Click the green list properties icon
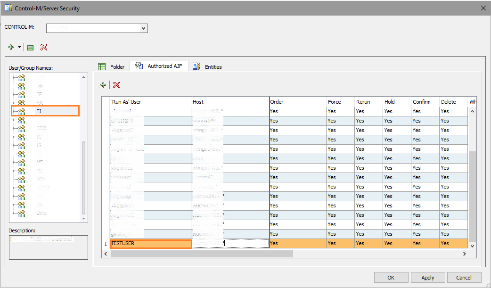The height and width of the screenshot is (288, 491). tap(30, 48)
